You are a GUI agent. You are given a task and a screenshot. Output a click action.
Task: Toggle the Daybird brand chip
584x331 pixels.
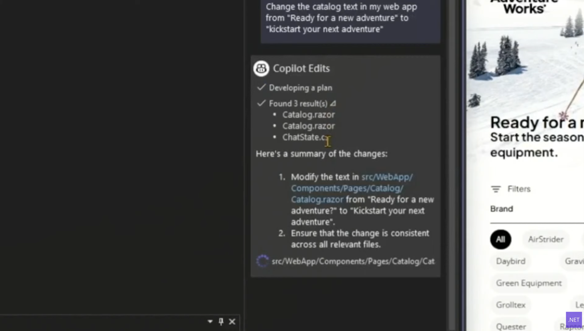(x=510, y=261)
